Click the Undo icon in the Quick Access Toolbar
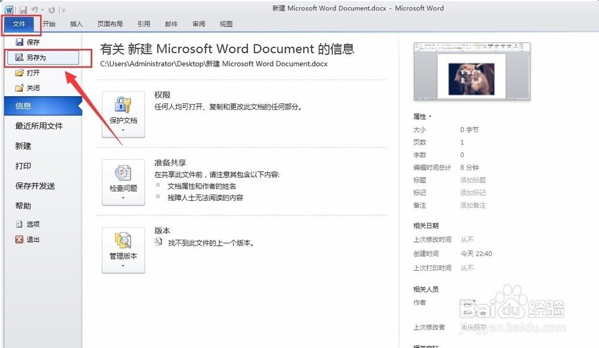The image size is (599, 348). (x=34, y=10)
